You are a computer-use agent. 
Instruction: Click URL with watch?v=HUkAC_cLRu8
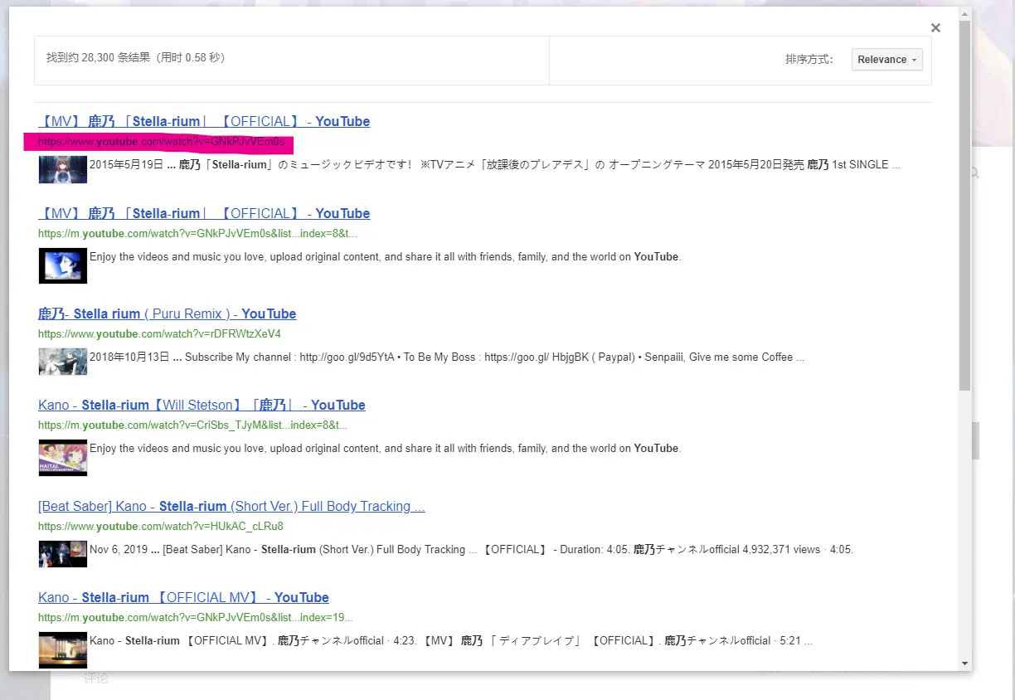tap(161, 527)
